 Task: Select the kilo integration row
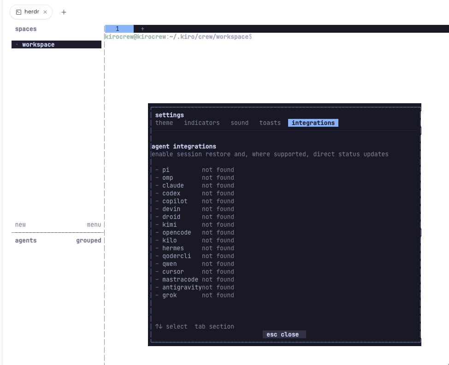(x=195, y=240)
